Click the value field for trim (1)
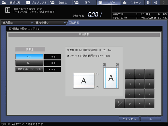This screenshot has height=126, width=168. coord(53,57)
